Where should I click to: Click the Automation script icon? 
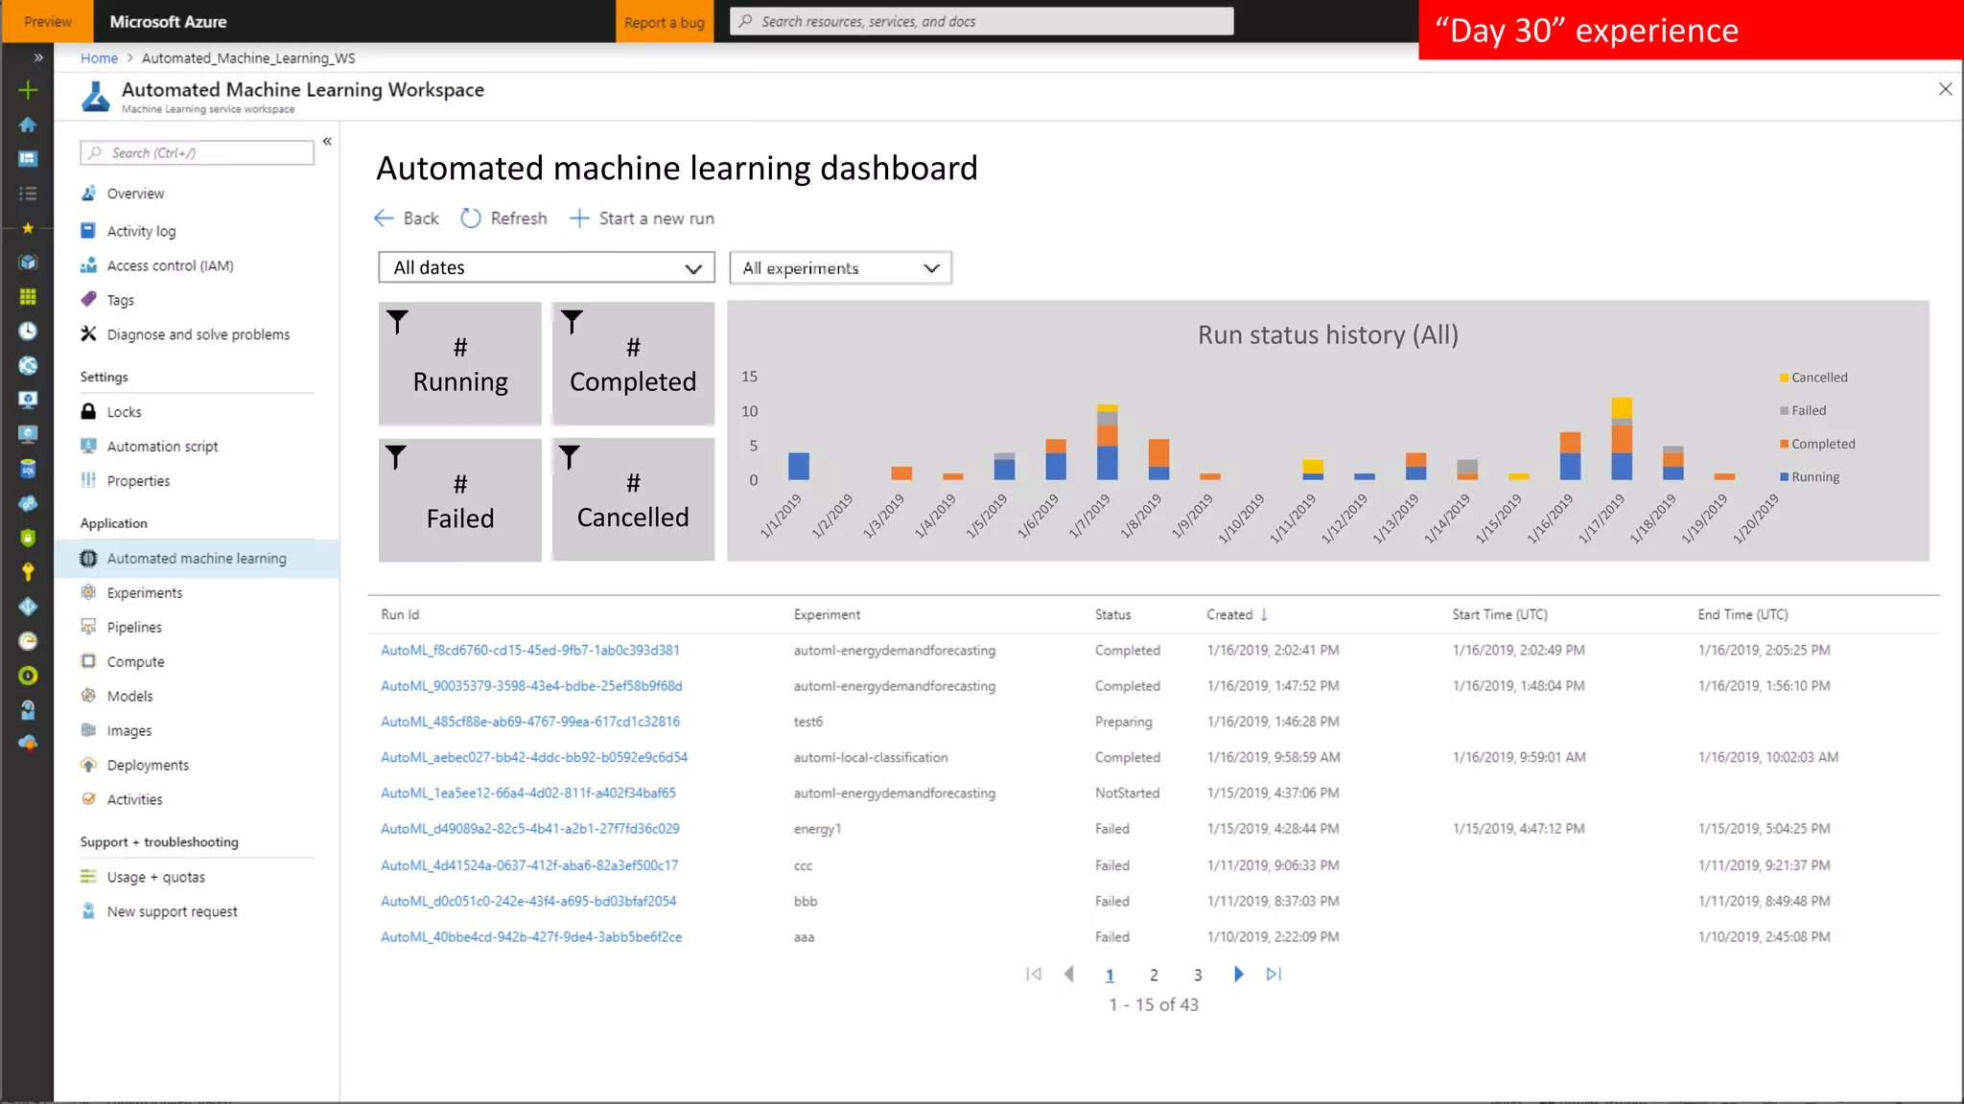tap(88, 447)
